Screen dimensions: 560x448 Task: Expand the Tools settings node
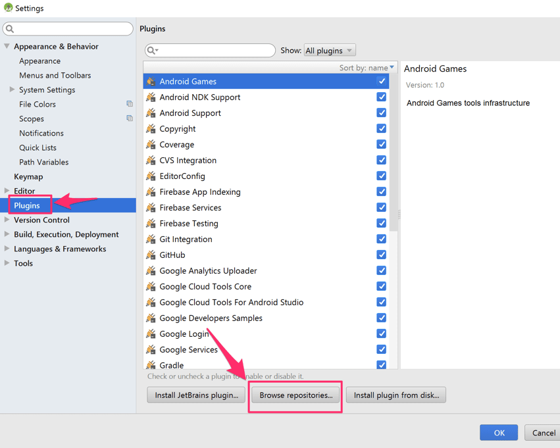pyautogui.click(x=7, y=262)
